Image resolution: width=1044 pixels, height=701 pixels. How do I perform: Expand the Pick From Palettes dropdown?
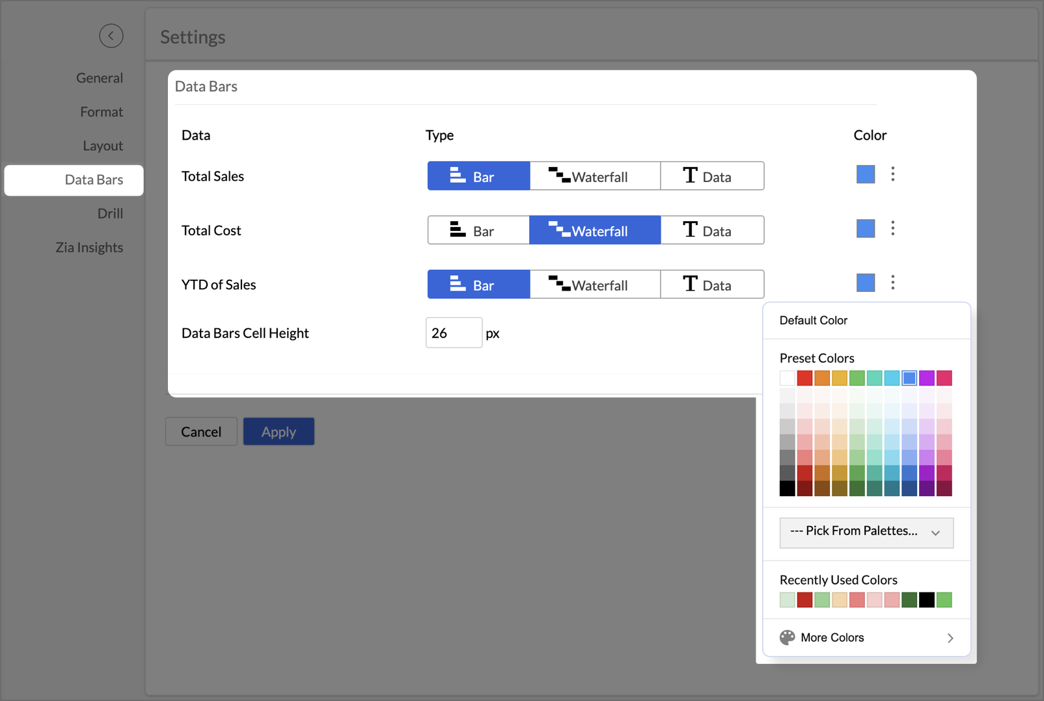(866, 532)
